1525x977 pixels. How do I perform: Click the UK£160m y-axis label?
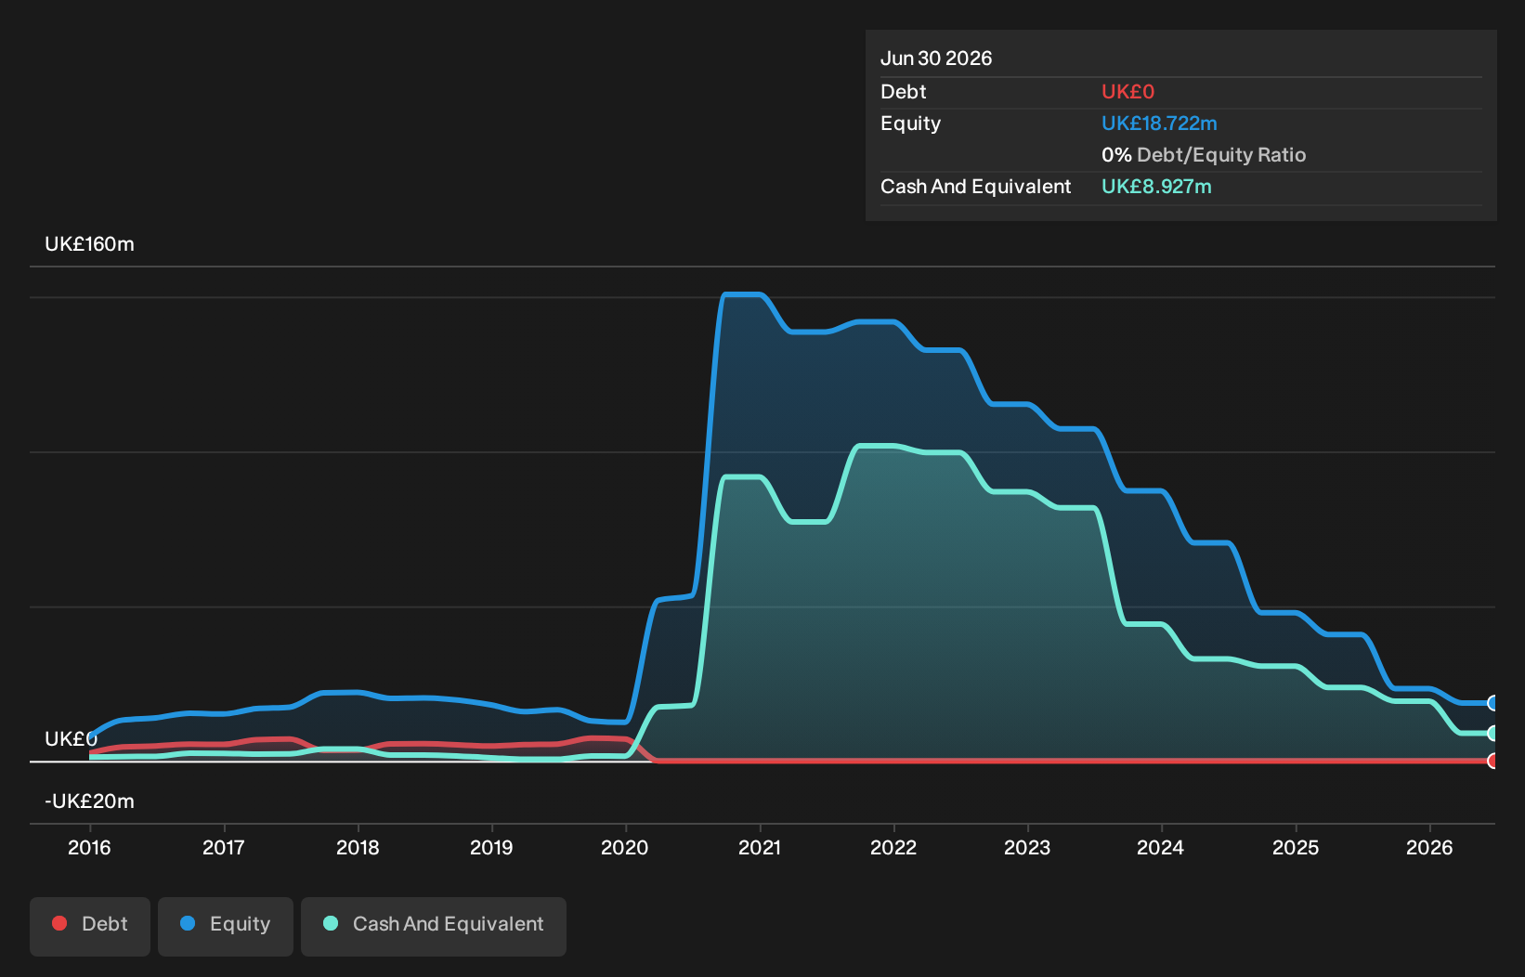click(90, 244)
